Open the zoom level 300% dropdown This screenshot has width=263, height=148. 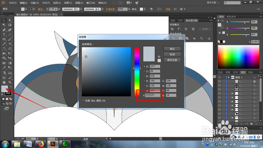pyautogui.click(x=38, y=139)
